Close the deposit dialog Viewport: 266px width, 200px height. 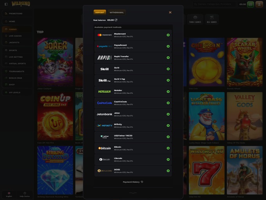pyautogui.click(x=170, y=13)
